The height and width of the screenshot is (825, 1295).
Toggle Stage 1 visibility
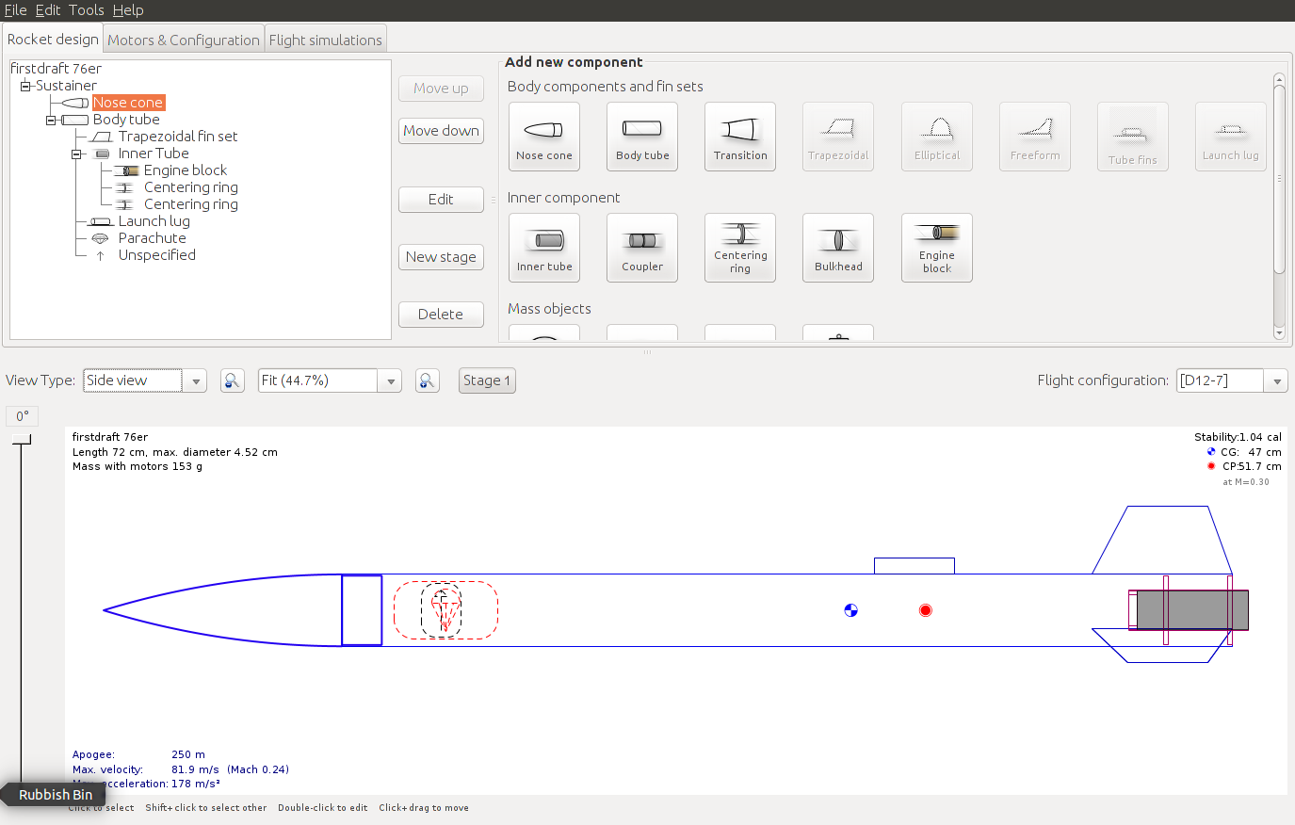486,380
